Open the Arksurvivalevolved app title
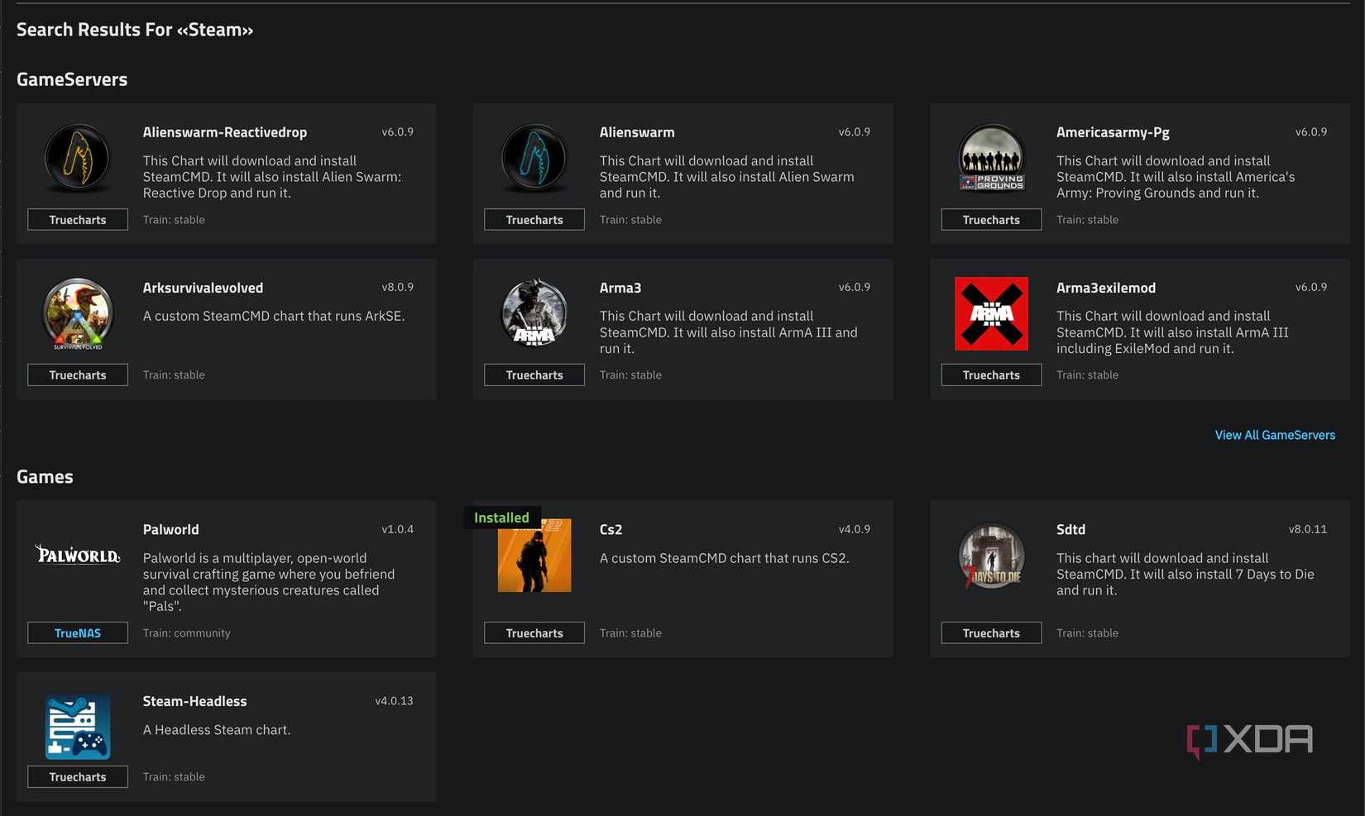This screenshot has width=1365, height=816. coord(203,288)
